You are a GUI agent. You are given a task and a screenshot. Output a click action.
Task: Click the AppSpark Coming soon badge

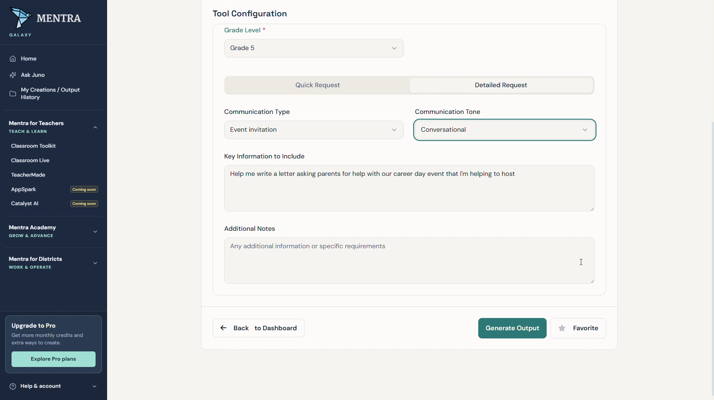(x=84, y=189)
